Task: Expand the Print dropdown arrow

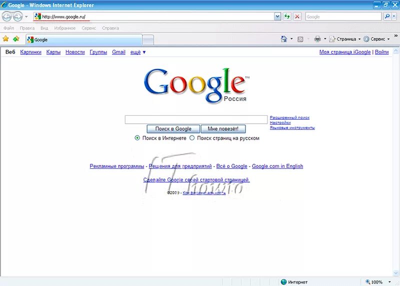Action: pos(325,39)
